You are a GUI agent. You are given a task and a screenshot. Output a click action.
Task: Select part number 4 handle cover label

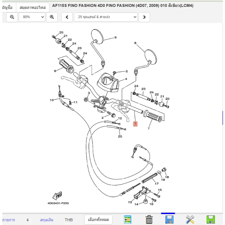[126, 79]
